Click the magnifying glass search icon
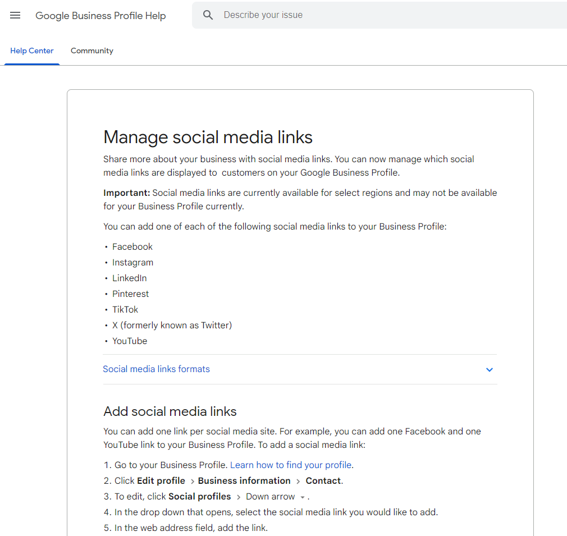Image resolution: width=567 pixels, height=536 pixels. pos(208,15)
